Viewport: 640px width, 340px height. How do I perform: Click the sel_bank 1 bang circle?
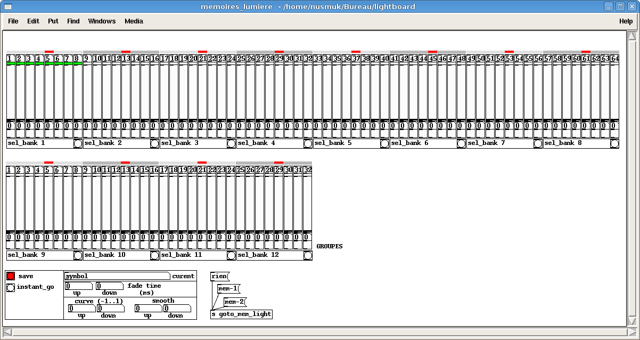78,143
